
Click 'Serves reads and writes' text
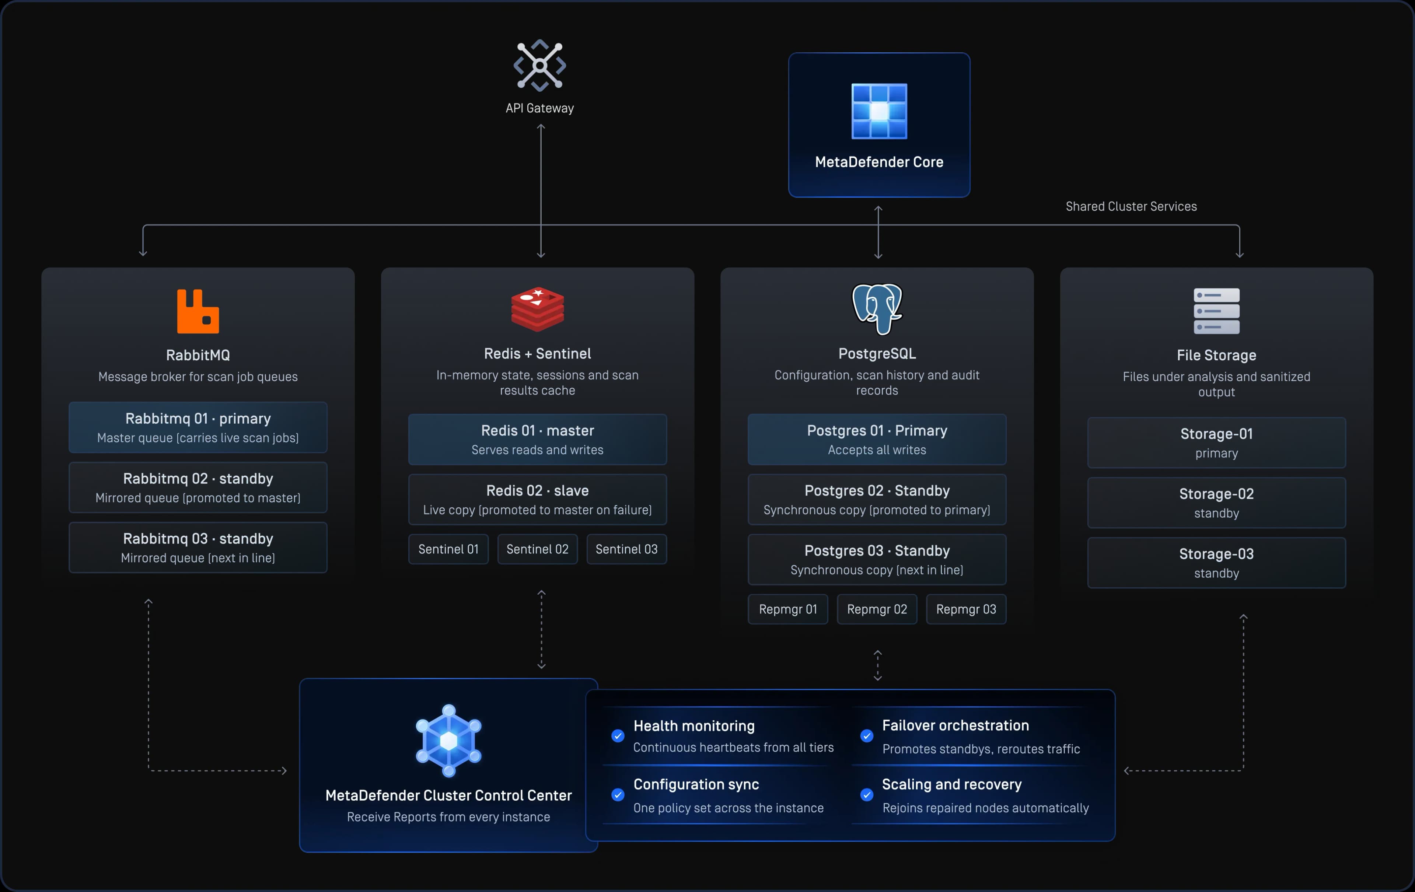click(x=537, y=450)
